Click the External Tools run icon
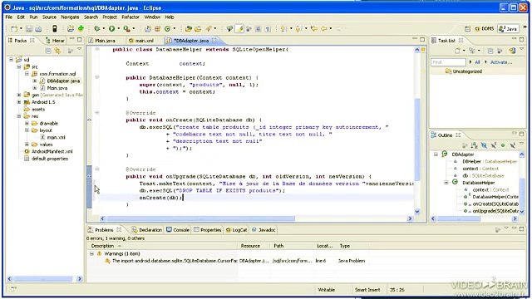The height and width of the screenshot is (299, 532). [126, 29]
